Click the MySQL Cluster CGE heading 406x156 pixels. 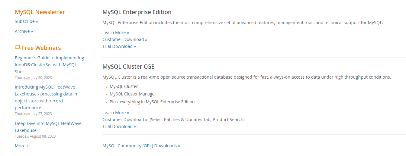coord(128,67)
